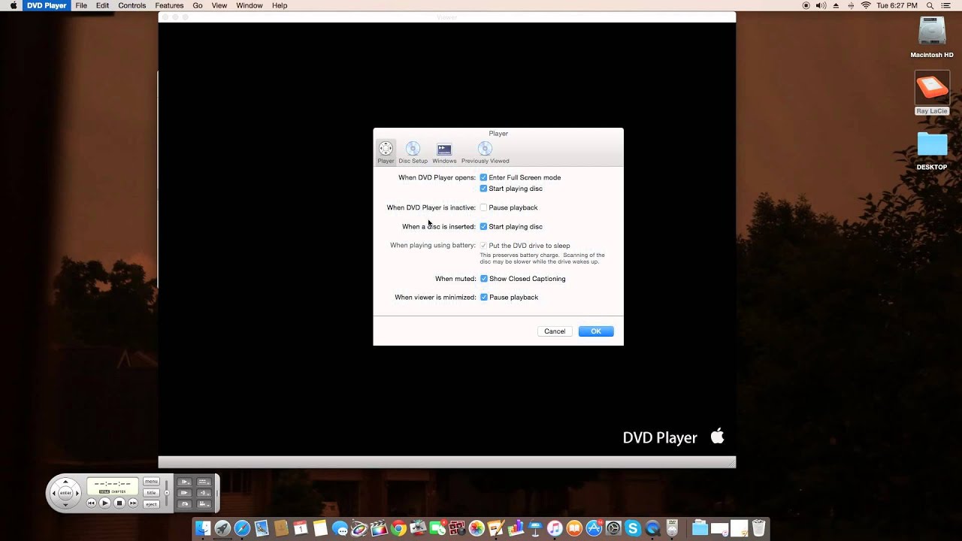Toggle Pause playback when viewer is minimized
The width and height of the screenshot is (962, 541).
pos(484,298)
